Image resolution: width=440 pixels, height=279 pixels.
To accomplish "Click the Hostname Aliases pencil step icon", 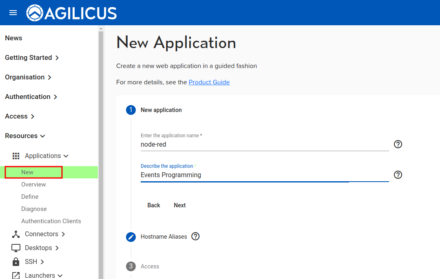I will (x=131, y=237).
